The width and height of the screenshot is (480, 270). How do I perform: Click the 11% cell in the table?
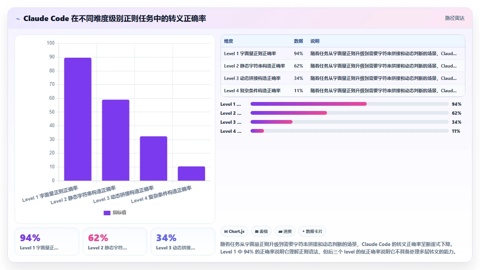click(298, 91)
